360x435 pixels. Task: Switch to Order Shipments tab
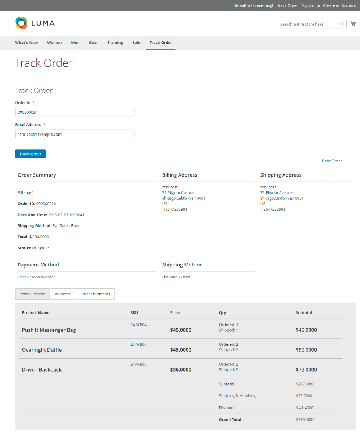[95, 294]
